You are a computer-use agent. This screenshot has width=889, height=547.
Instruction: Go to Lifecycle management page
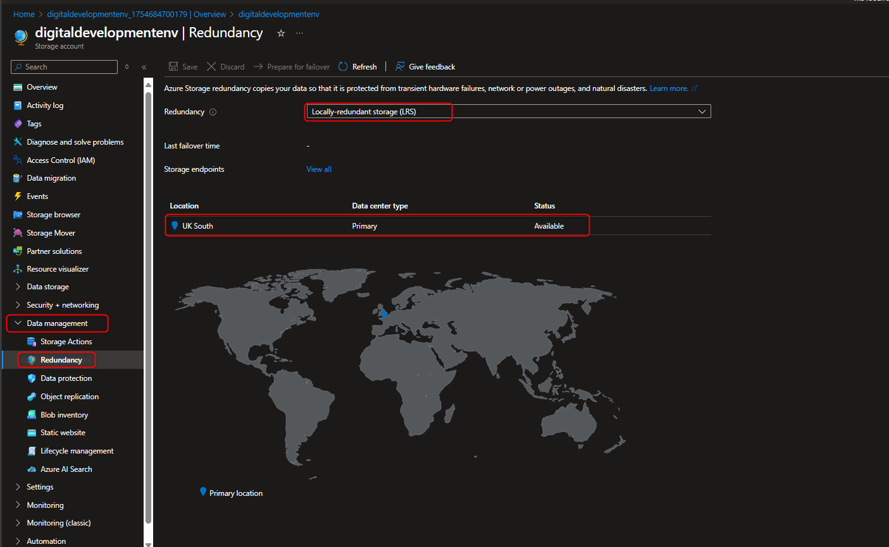77,451
